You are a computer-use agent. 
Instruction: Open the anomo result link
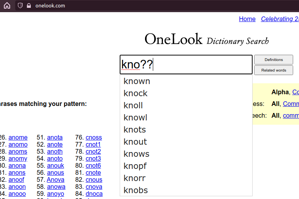click(18, 145)
